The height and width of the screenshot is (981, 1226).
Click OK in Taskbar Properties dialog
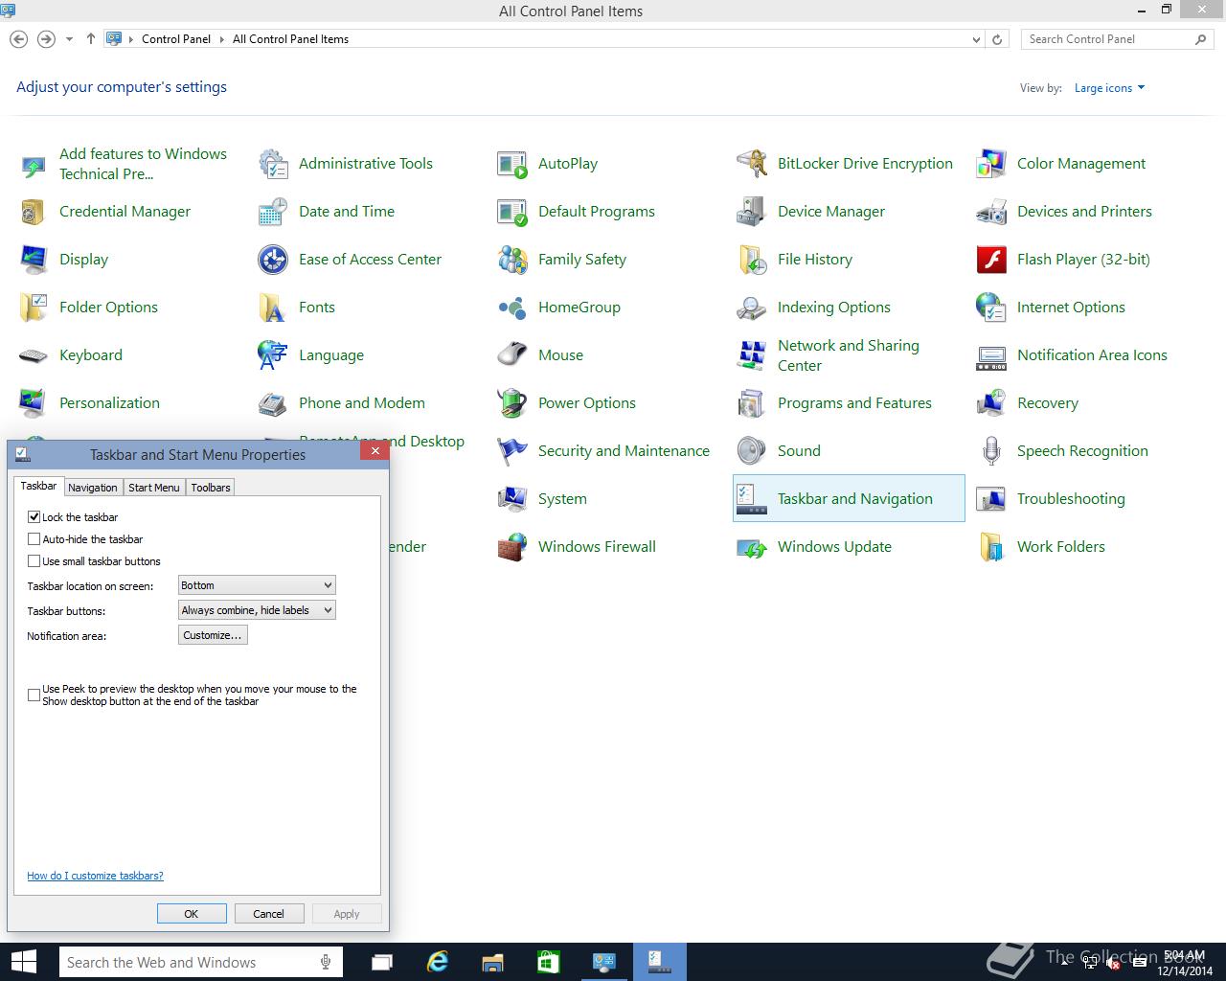click(192, 914)
